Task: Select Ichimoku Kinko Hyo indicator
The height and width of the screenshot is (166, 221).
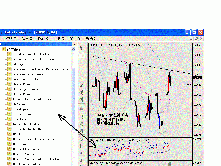Action: (28, 129)
